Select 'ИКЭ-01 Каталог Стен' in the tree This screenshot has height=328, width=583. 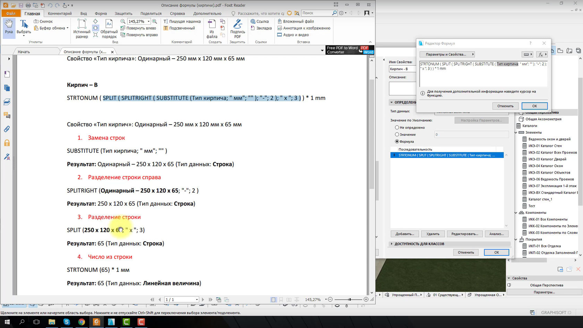click(x=545, y=146)
